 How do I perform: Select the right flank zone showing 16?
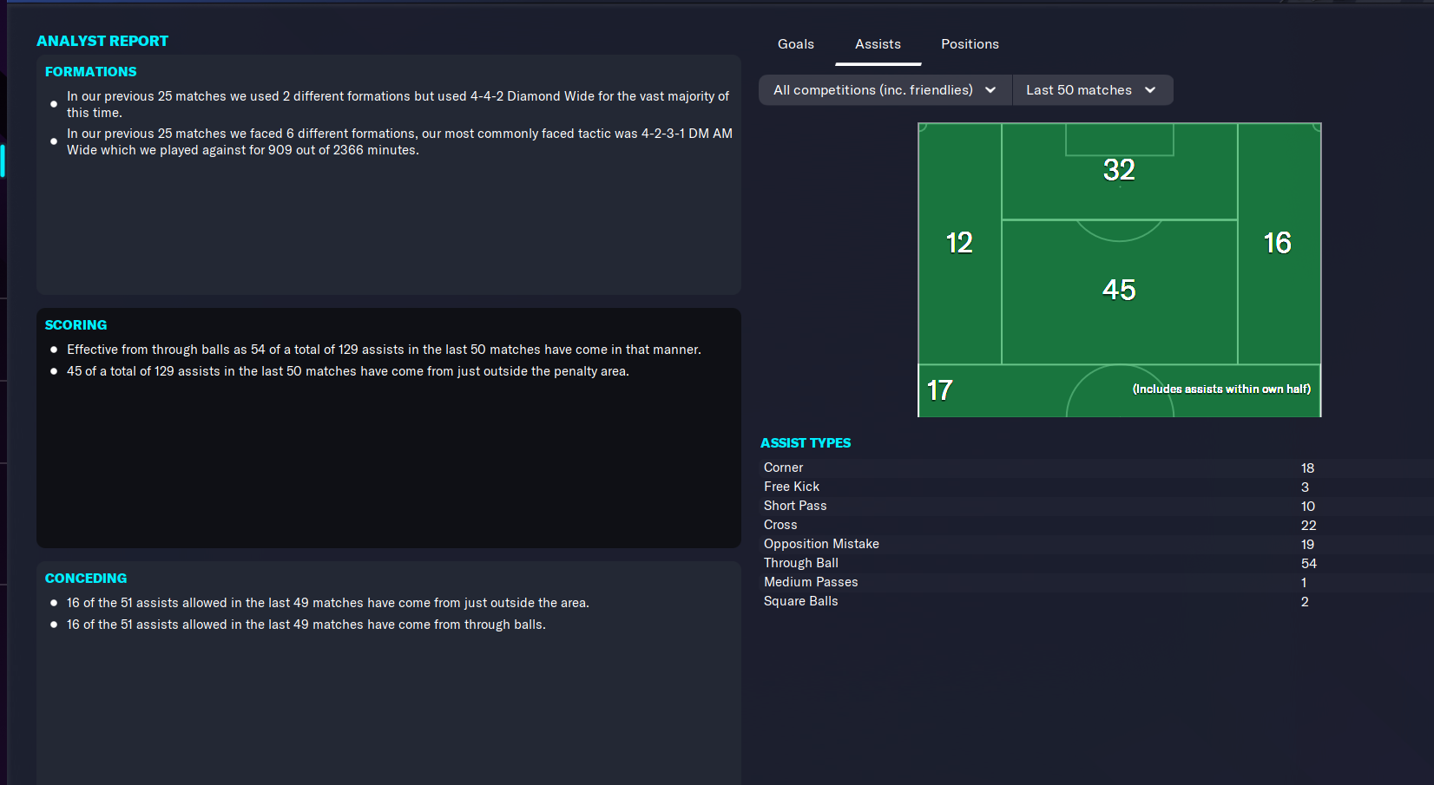pos(1278,243)
